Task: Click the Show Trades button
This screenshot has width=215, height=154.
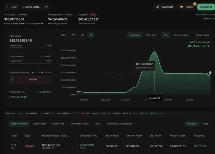Action: (203, 35)
